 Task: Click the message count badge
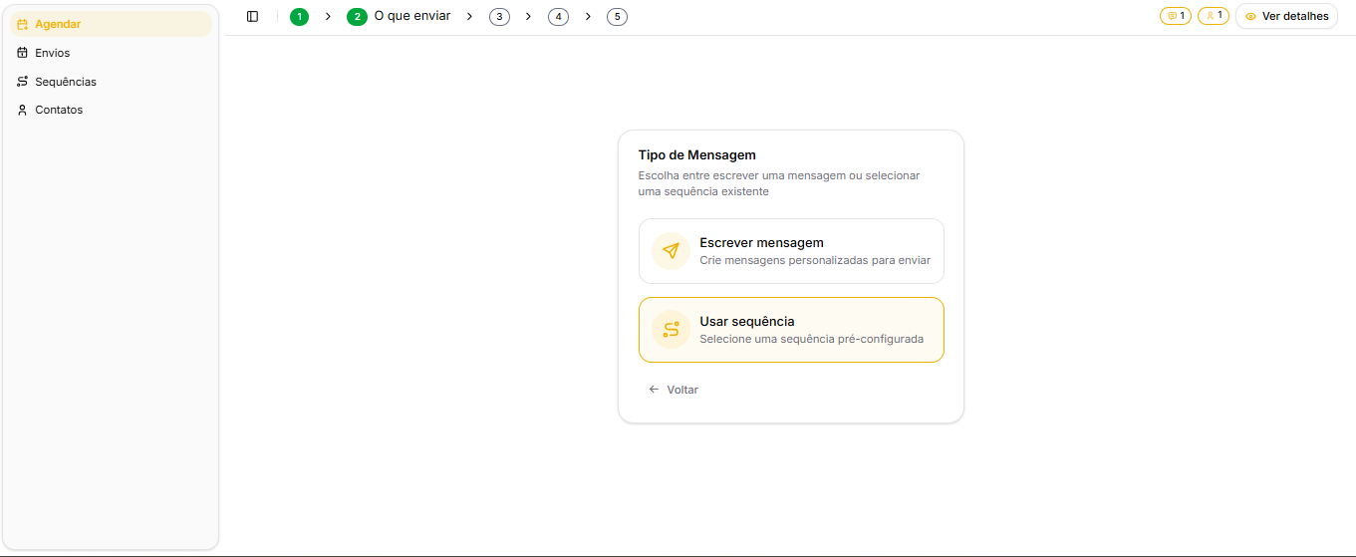[x=1175, y=16]
